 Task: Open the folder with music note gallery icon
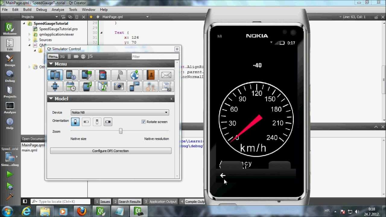[103, 86]
